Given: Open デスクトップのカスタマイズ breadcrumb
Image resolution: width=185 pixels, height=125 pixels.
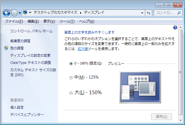Looking at the screenshot, I should pyautogui.click(x=55, y=12).
